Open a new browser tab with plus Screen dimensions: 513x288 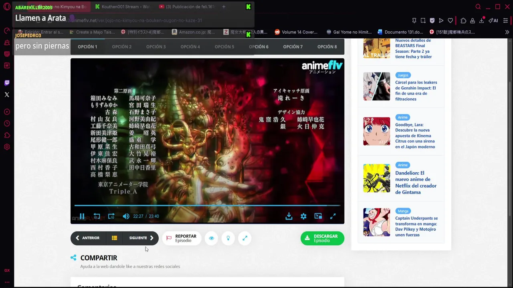tap(224, 7)
